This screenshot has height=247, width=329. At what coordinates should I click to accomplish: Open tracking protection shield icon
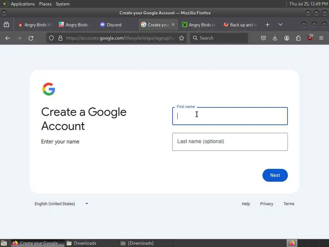[51, 38]
